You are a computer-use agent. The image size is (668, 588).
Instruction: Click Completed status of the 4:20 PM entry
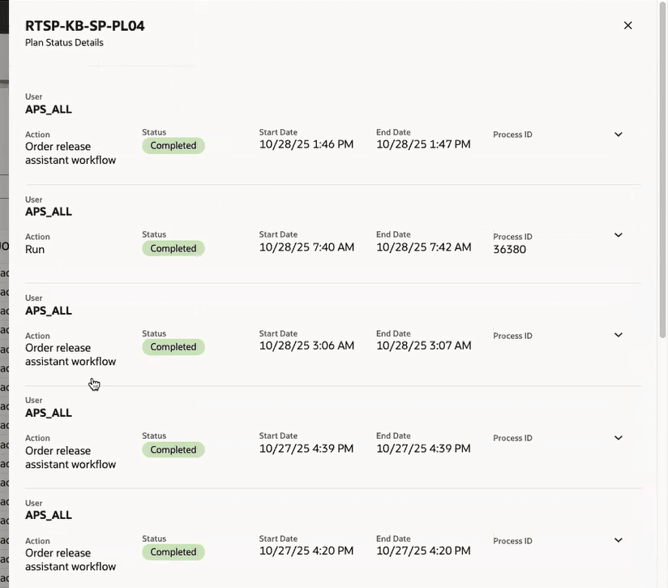(x=173, y=552)
